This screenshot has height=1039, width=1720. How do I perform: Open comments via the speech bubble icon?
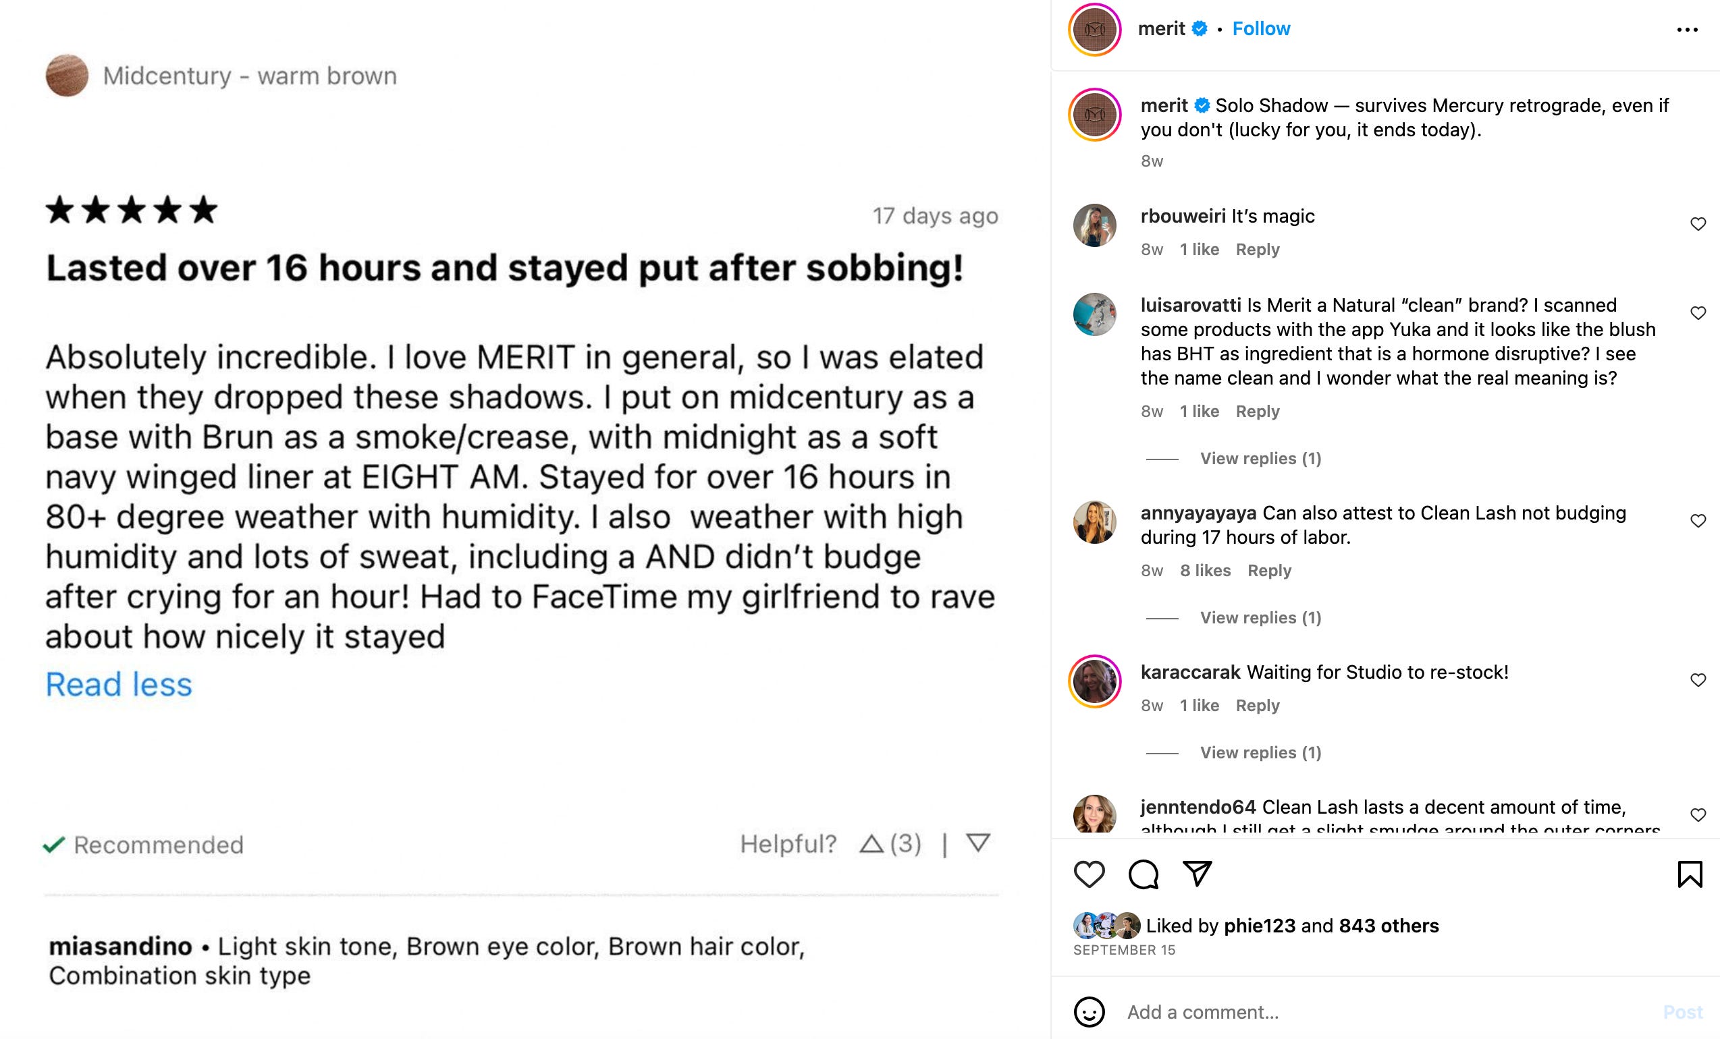[1144, 874]
